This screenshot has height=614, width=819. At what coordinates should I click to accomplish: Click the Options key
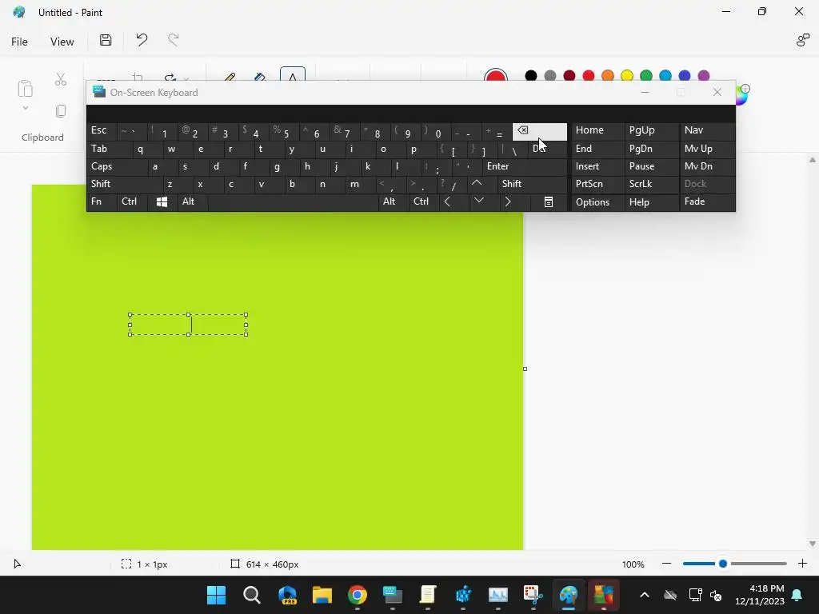597,202
